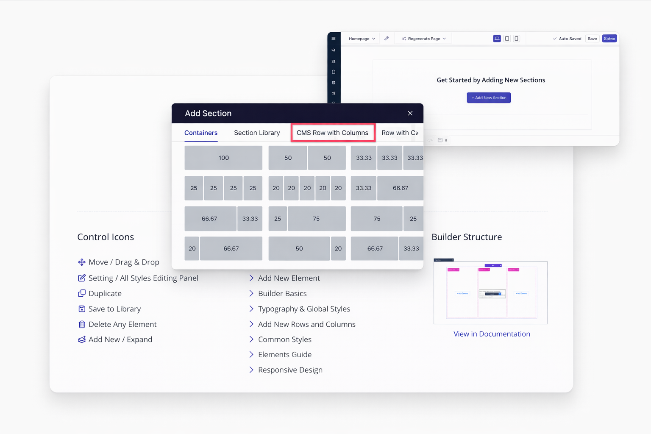Screen dimensions: 651x434
Task: Click the Move / Drag & Drop icon
Action: pos(82,262)
